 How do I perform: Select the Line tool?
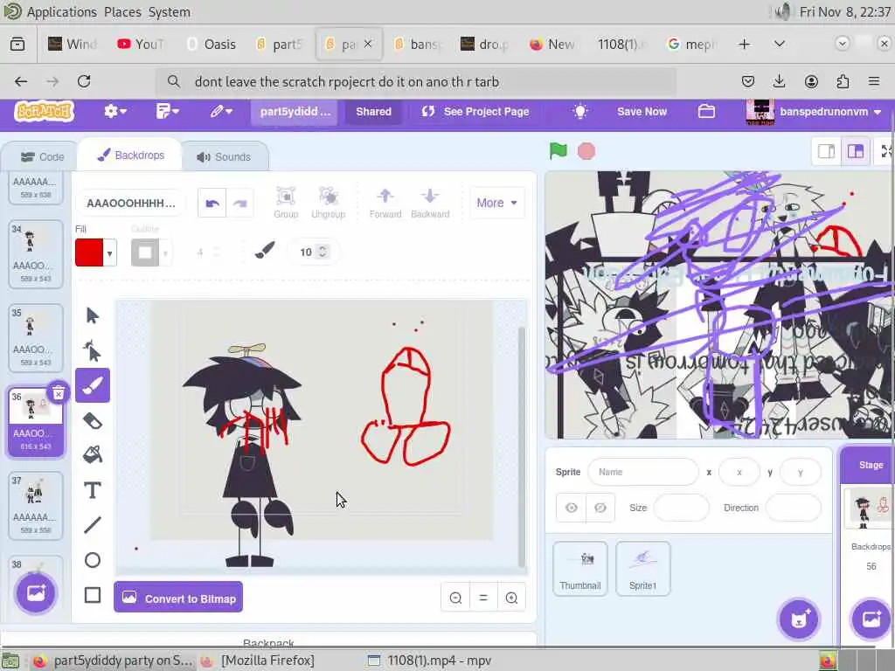93,525
